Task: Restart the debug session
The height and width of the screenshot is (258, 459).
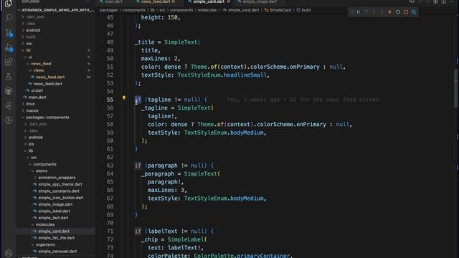Action: tap(398, 12)
